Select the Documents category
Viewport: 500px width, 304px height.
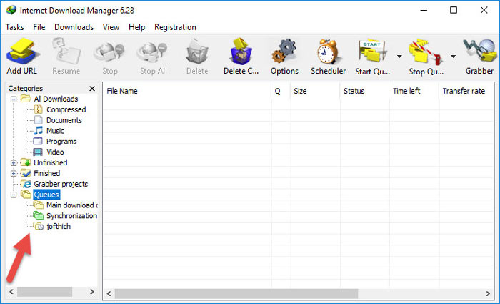pos(64,120)
